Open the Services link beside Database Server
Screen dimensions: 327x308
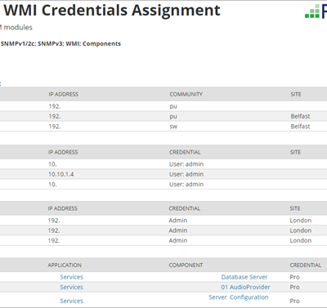[x=71, y=277]
